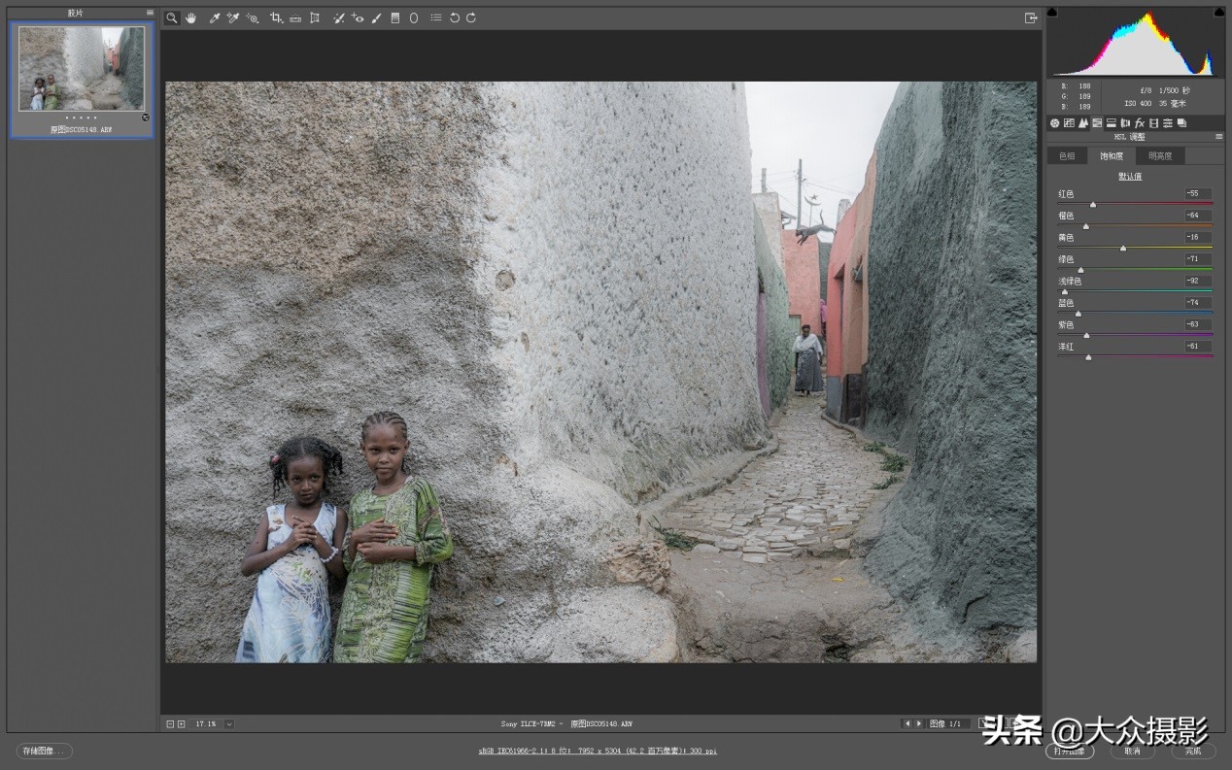Image resolution: width=1232 pixels, height=770 pixels.
Task: Click the 蓝色 saturation slider handle
Action: pos(1078,314)
